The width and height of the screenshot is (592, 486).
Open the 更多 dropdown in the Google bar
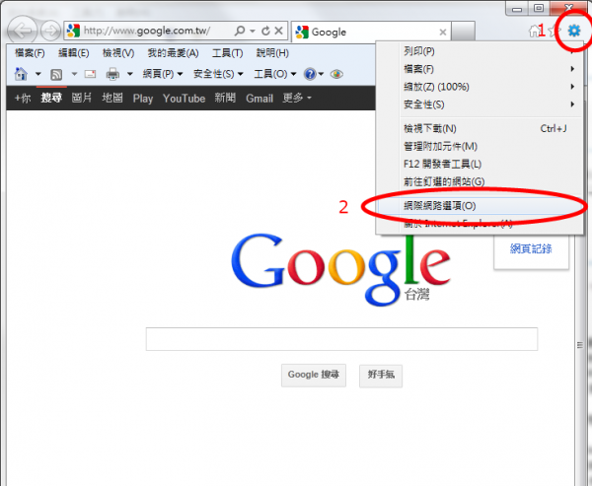coord(296,99)
